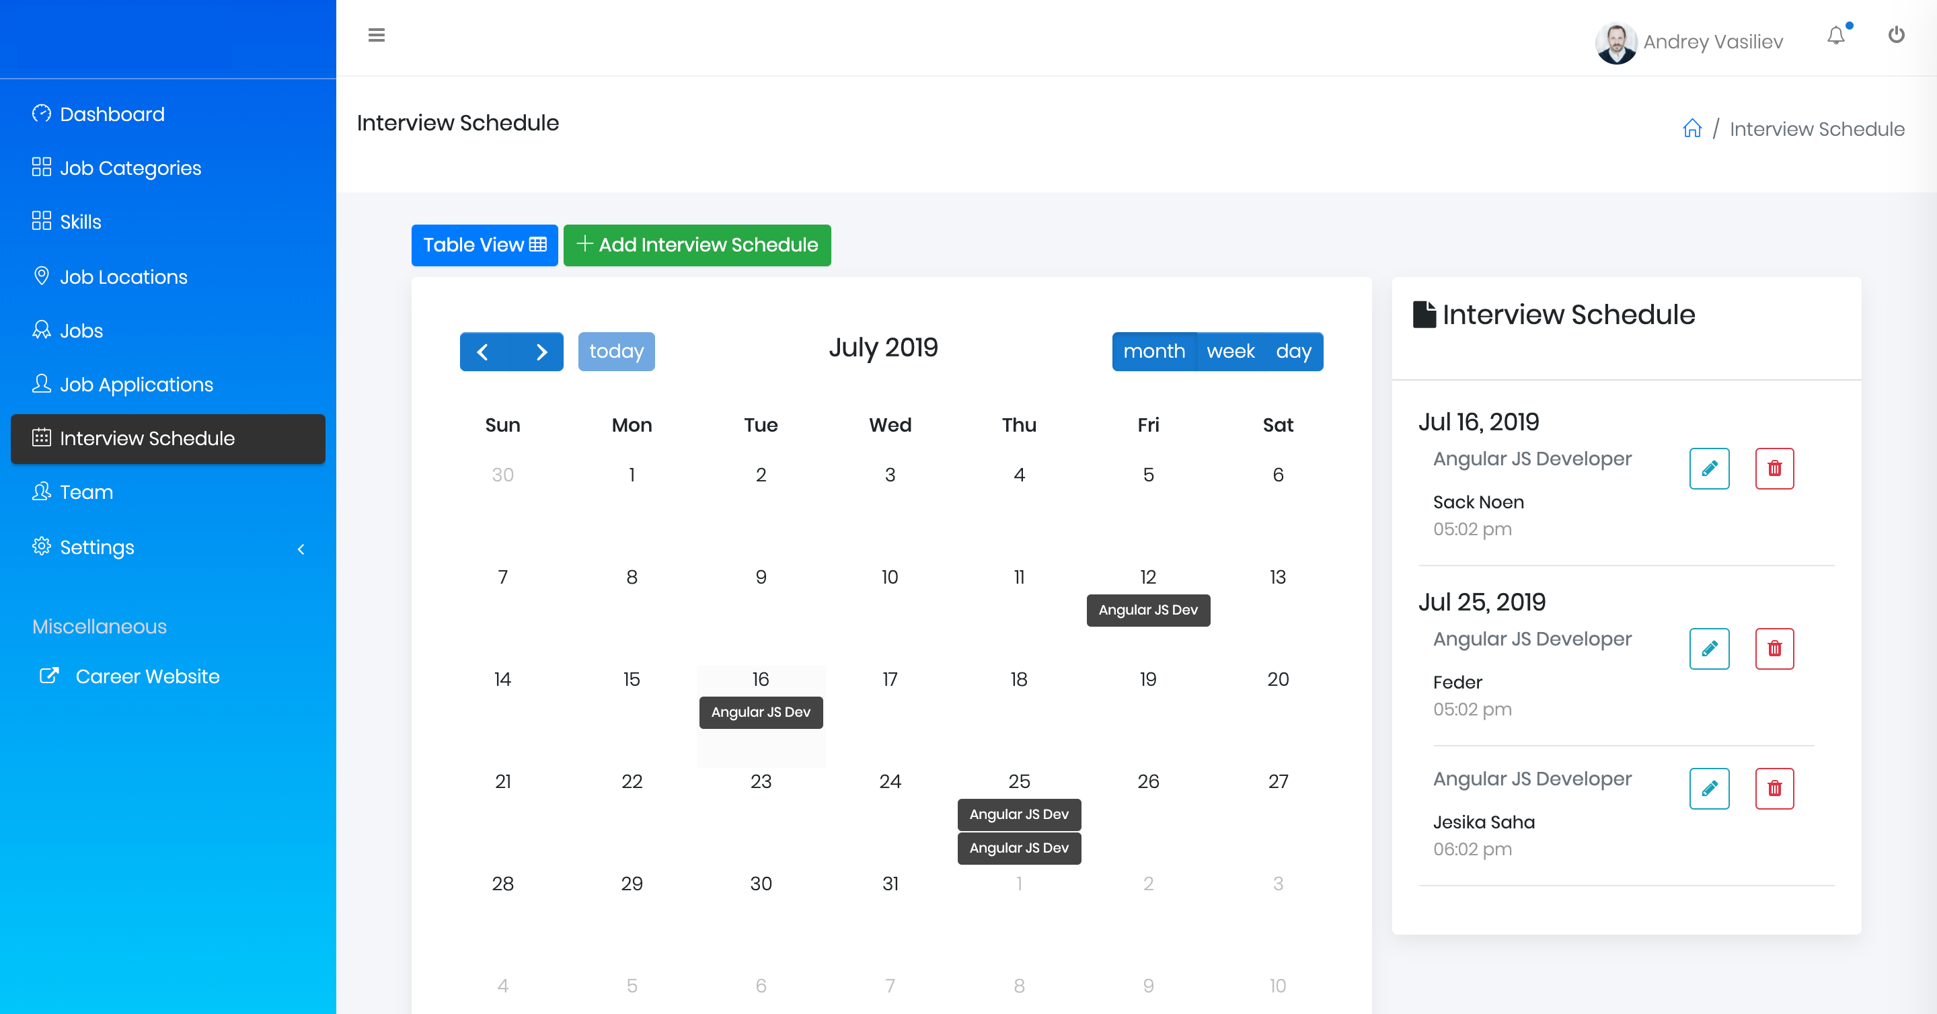Click the home breadcrumb icon

point(1692,128)
